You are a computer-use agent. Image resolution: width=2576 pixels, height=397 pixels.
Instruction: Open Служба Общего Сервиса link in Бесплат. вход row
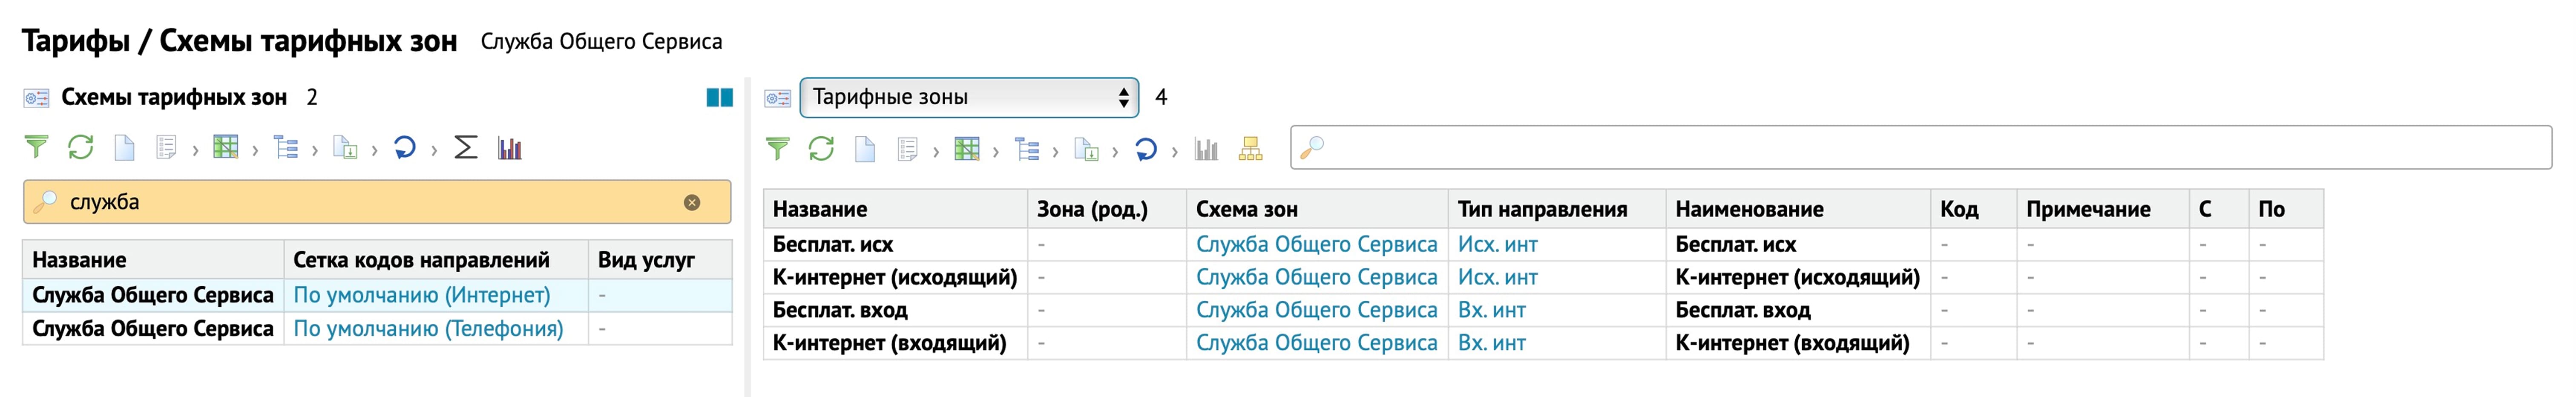[1316, 310]
